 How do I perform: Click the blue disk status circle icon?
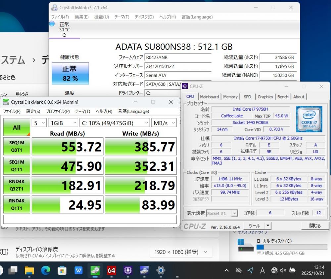click(52, 24)
